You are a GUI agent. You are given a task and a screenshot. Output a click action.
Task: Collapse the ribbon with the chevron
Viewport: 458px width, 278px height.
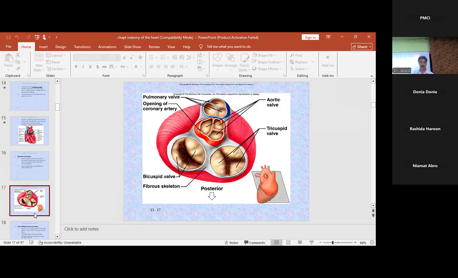(x=372, y=76)
